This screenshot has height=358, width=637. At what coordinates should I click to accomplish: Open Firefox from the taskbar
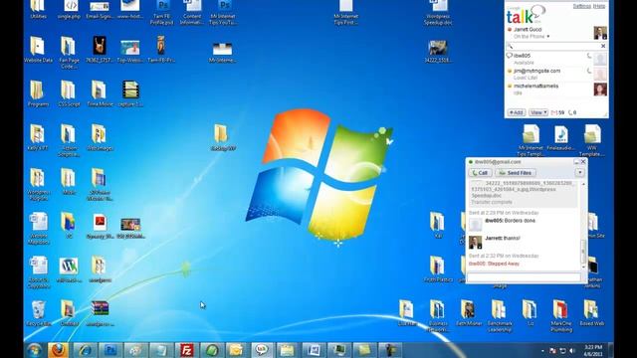(x=59, y=350)
